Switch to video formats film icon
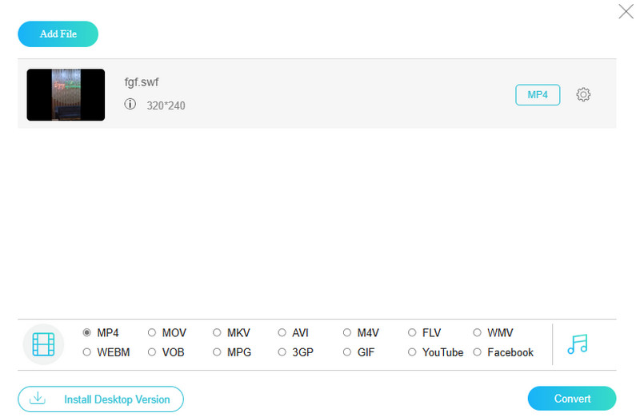This screenshot has height=417, width=640. click(43, 344)
